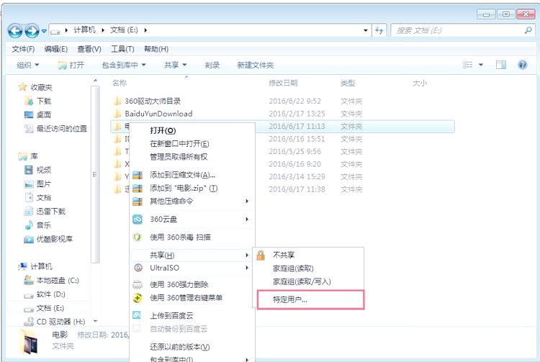Open the 查看(V) menu
Viewport: 540px width, 362px height.
(89, 49)
